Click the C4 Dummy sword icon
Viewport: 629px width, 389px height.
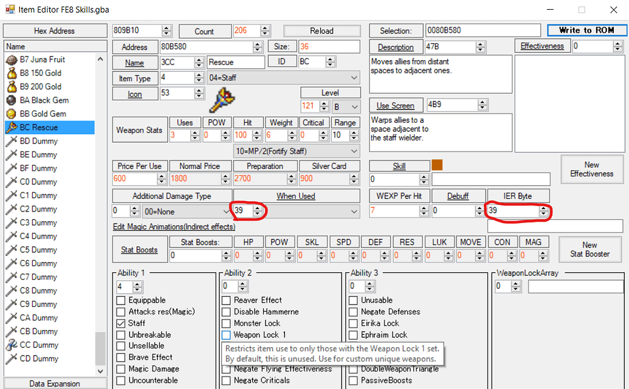click(x=12, y=236)
